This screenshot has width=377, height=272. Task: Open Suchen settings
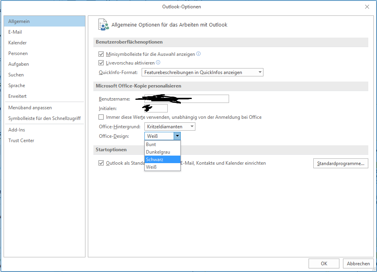44,74
